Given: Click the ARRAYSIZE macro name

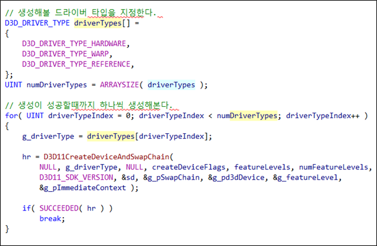Looking at the screenshot, I should click(x=119, y=85).
